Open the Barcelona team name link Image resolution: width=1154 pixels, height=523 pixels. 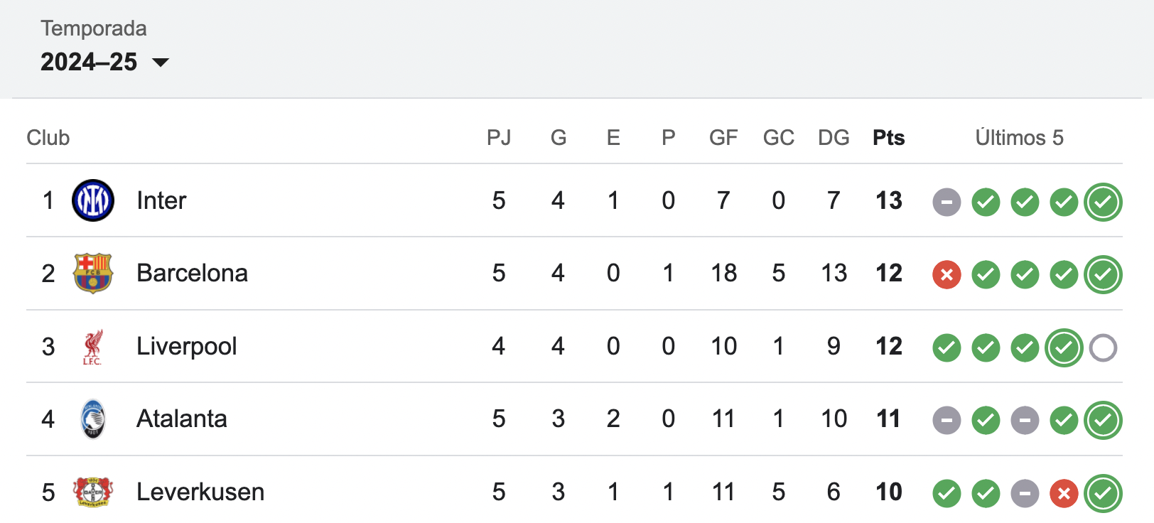click(x=192, y=273)
